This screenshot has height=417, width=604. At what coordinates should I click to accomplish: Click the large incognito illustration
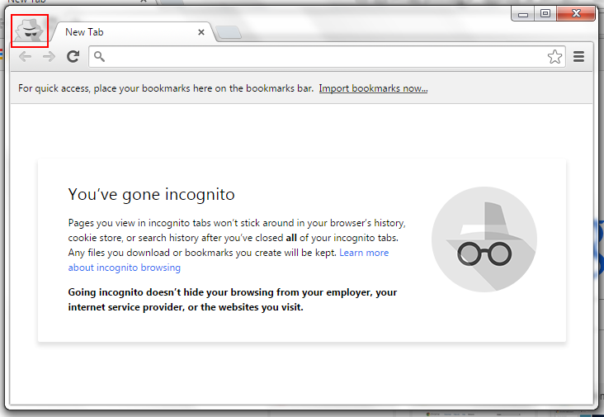click(x=484, y=239)
